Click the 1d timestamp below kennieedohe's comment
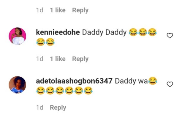Viewport: 196px width, 118px height. [x=39, y=59]
